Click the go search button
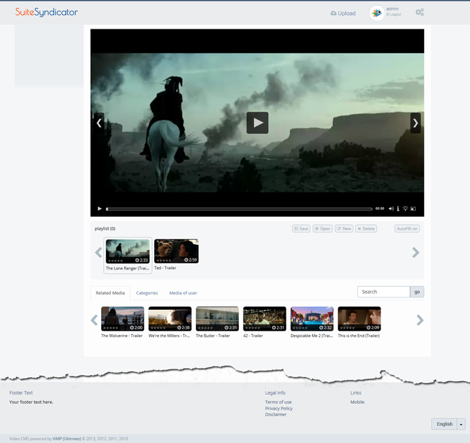The image size is (470, 443). coord(417,292)
